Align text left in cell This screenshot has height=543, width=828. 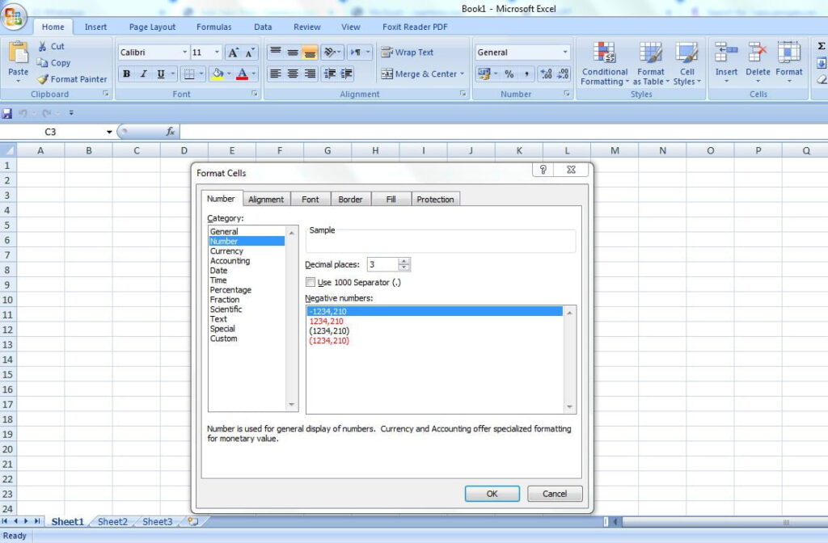click(x=276, y=74)
